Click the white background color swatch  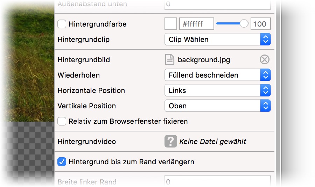pos(171,24)
